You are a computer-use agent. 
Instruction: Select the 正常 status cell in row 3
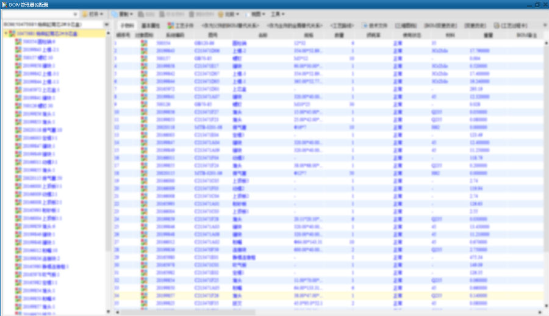[x=398, y=59]
